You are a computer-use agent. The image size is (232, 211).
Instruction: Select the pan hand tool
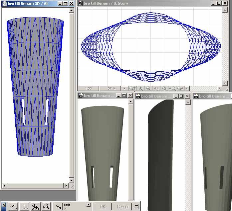tap(156, 89)
